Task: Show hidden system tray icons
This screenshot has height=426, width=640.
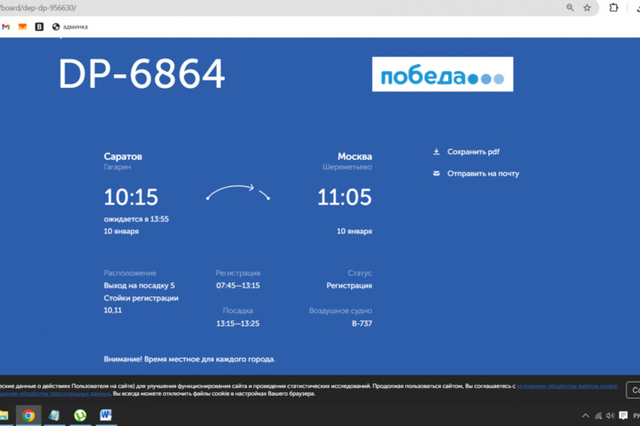Action: 585,415
